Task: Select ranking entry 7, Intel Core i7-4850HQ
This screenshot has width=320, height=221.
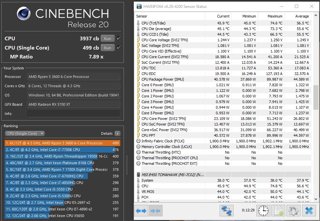Action: (x=63, y=183)
